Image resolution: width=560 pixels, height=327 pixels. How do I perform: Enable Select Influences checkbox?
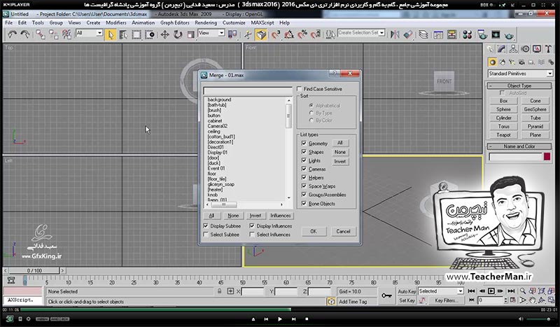(x=252, y=235)
